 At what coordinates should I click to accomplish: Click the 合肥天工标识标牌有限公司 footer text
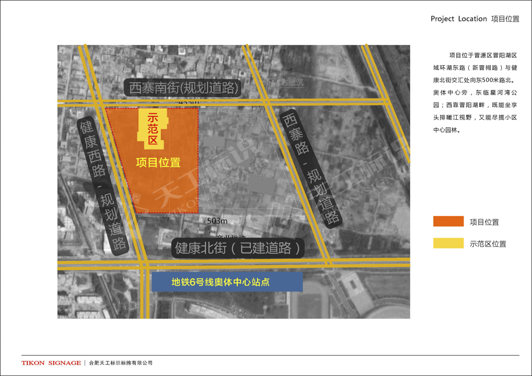[x=121, y=363]
